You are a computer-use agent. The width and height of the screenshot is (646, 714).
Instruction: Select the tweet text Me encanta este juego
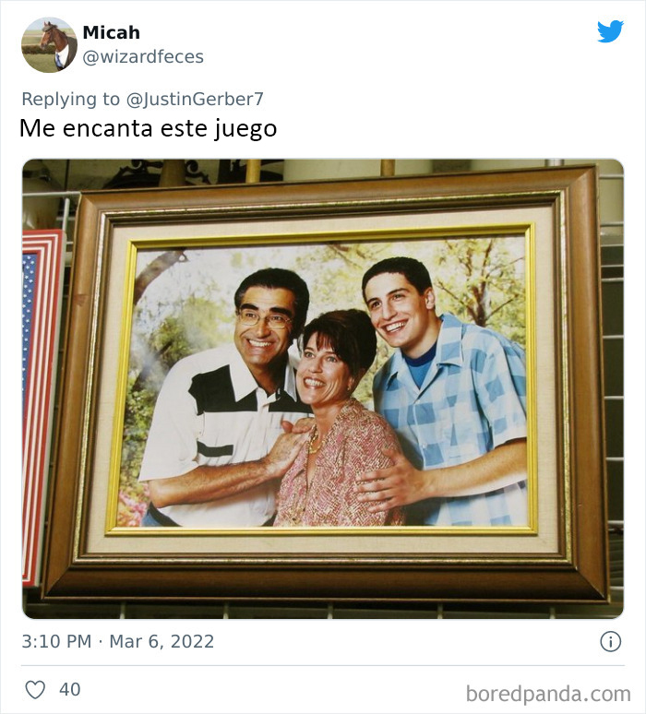pos(148,128)
